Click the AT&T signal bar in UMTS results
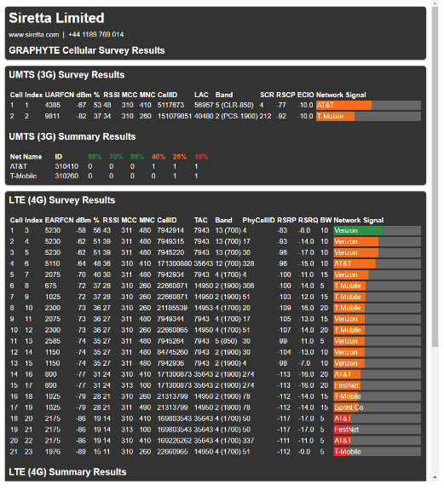Screen dimensions: 444x491 [368, 105]
